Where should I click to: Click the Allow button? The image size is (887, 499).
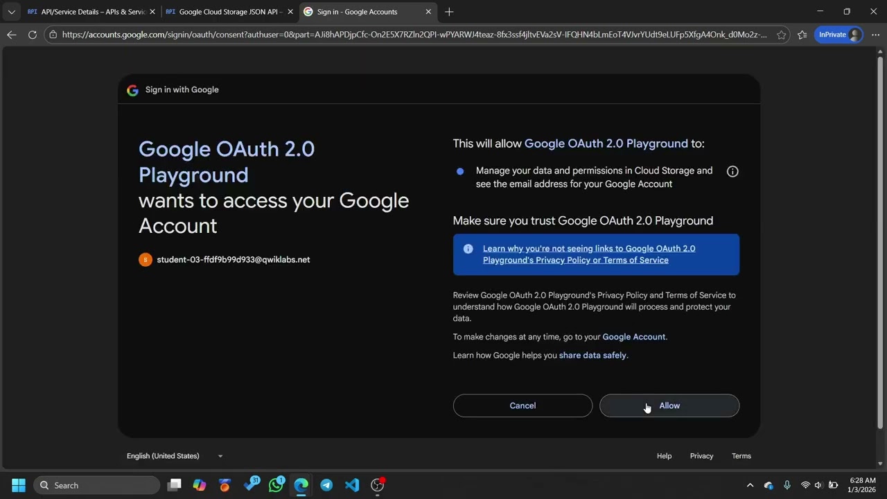[x=669, y=405]
